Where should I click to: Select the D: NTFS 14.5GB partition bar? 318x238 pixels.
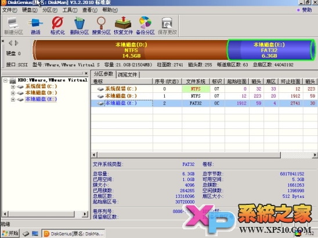[131, 50]
